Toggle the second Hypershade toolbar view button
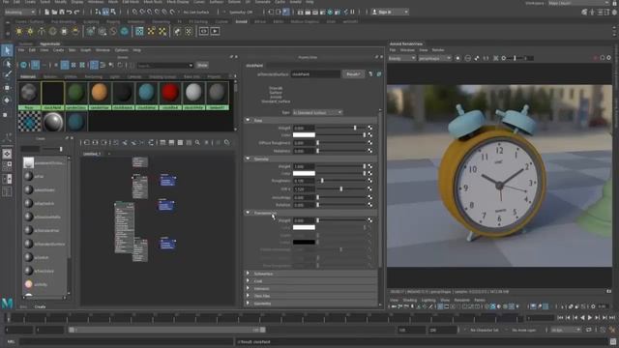 [x=35, y=65]
